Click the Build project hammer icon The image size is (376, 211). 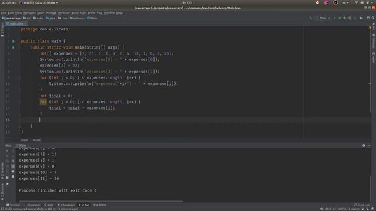pyautogui.click(x=311, y=18)
